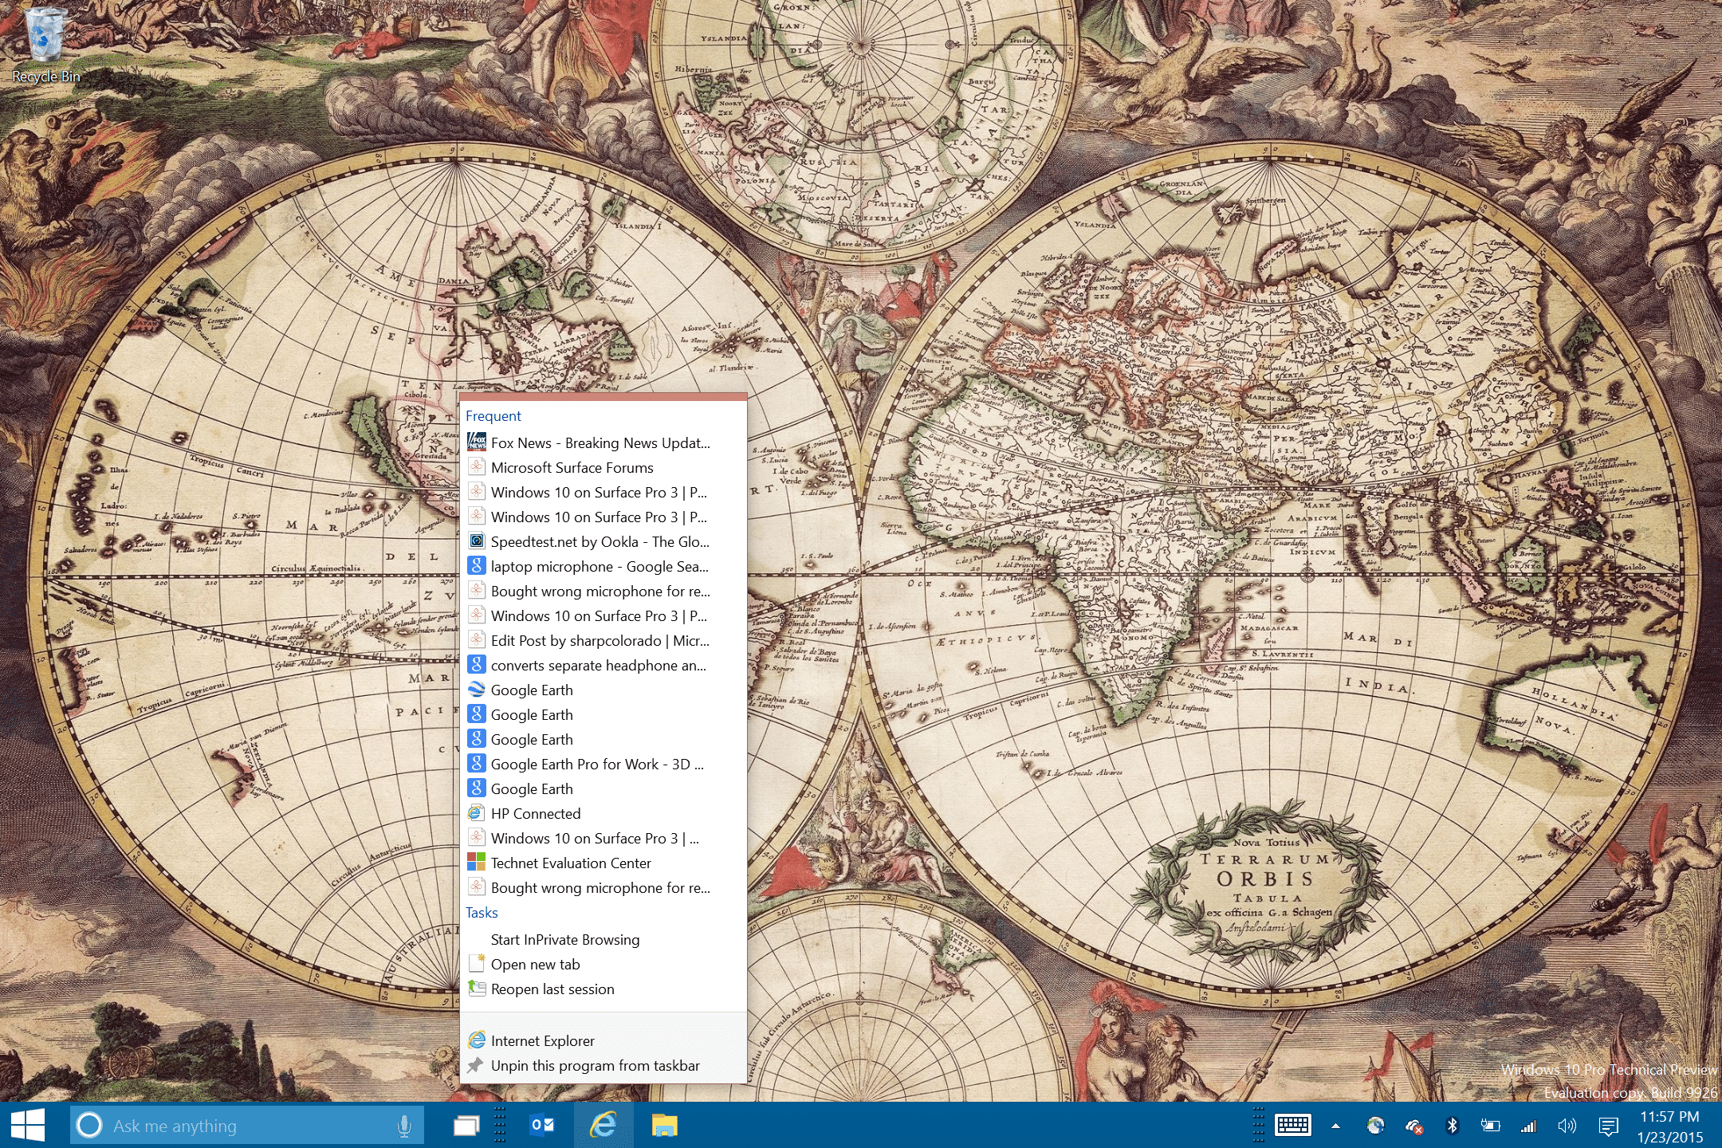1722x1148 pixels.
Task: Click the HP Connected page icon
Action: [x=476, y=813]
